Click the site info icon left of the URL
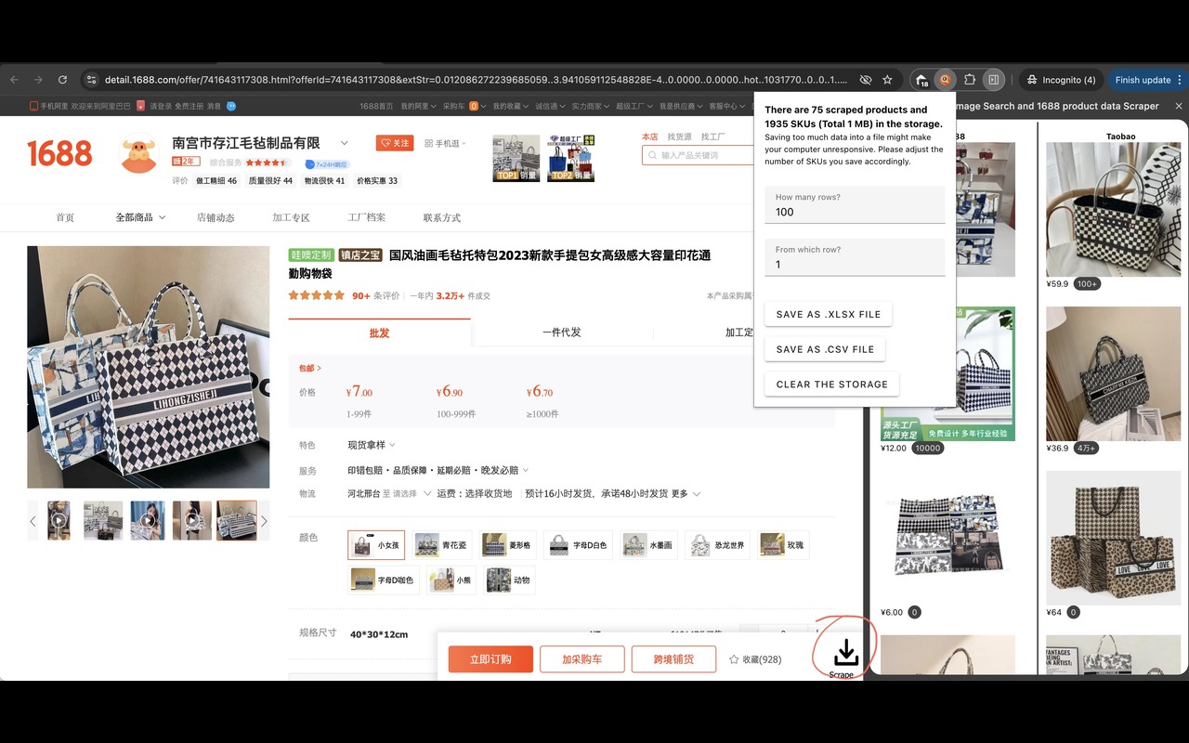This screenshot has width=1189, height=743. pos(91,80)
